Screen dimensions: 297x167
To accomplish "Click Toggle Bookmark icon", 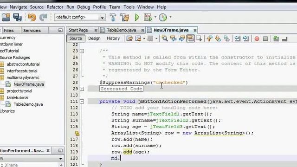I will pyautogui.click(x=226, y=39).
